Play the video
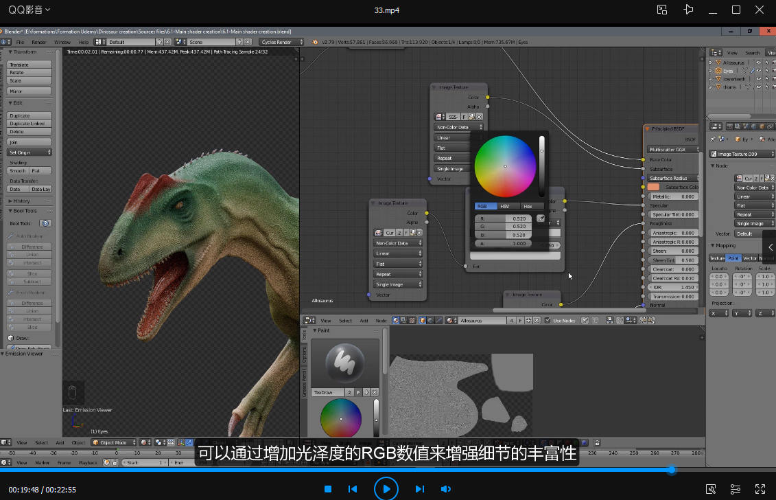 386,489
